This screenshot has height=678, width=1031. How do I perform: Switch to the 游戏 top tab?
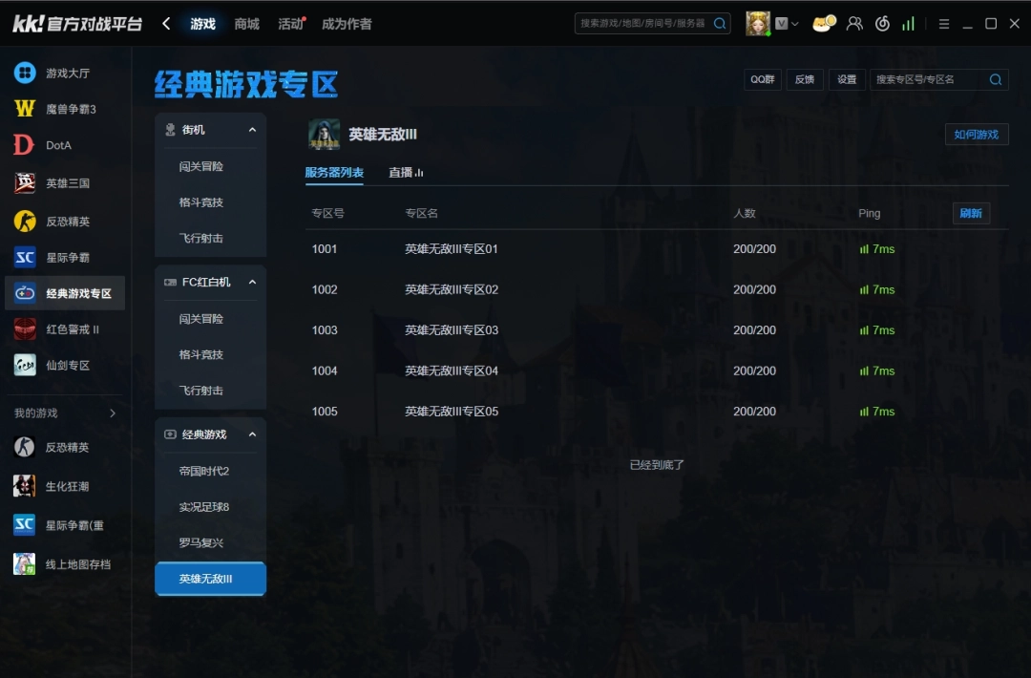coord(202,24)
